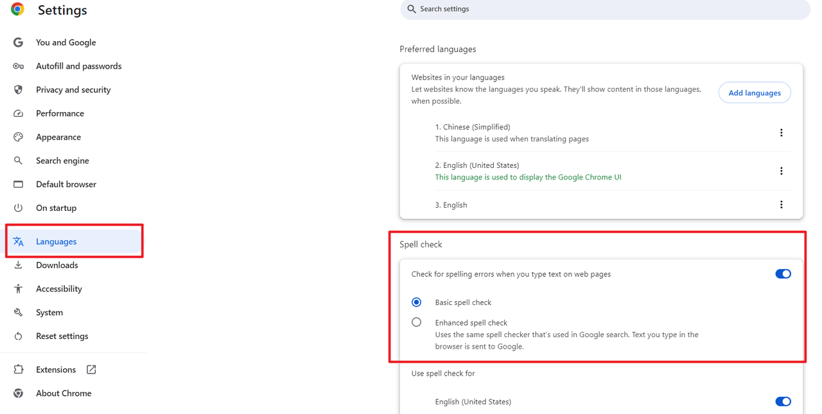
Task: Click the Performance gauge icon
Action: (18, 113)
